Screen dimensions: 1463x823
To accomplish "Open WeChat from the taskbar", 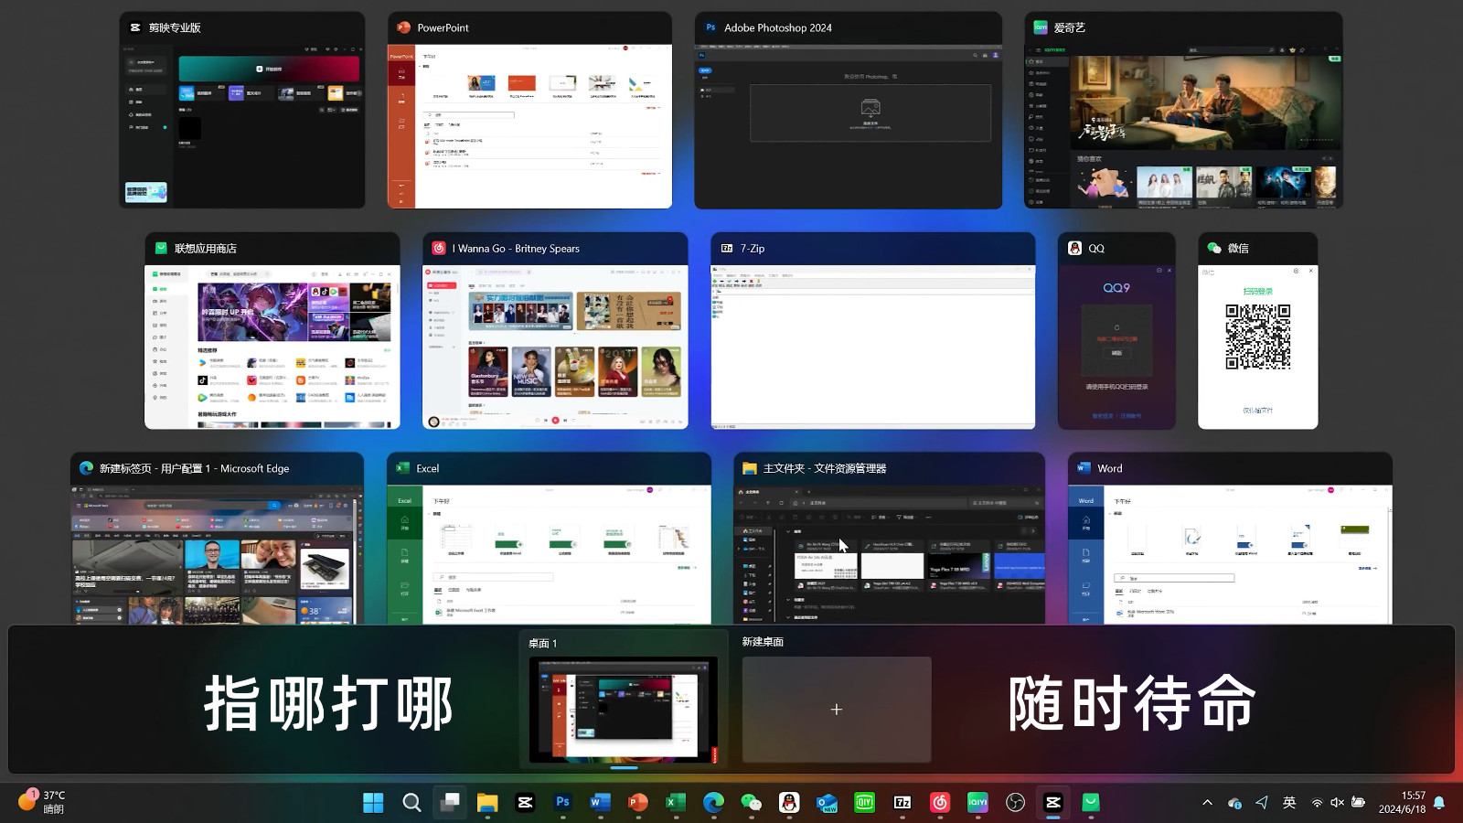I will click(751, 803).
